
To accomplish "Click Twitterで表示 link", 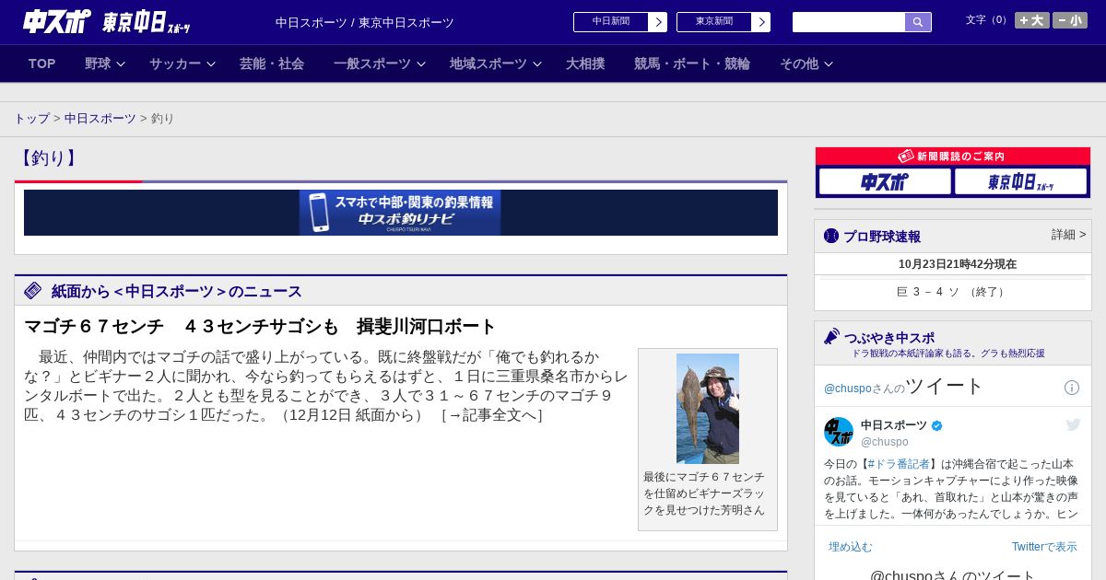I will pyautogui.click(x=1044, y=547).
